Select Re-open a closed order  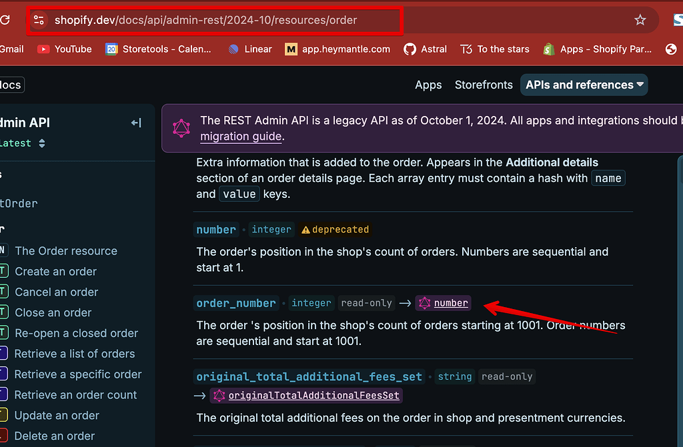(x=76, y=333)
